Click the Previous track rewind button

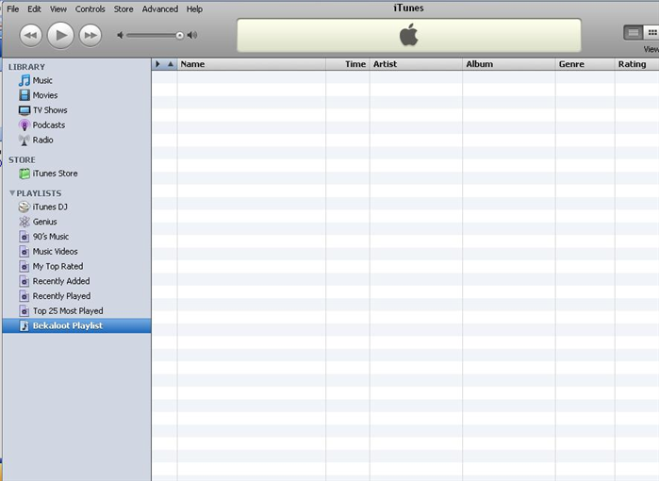tap(31, 35)
